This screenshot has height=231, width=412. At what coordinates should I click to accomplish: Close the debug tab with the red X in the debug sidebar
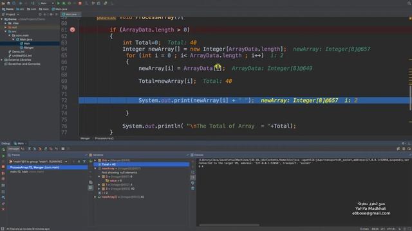[x=3, y=209]
